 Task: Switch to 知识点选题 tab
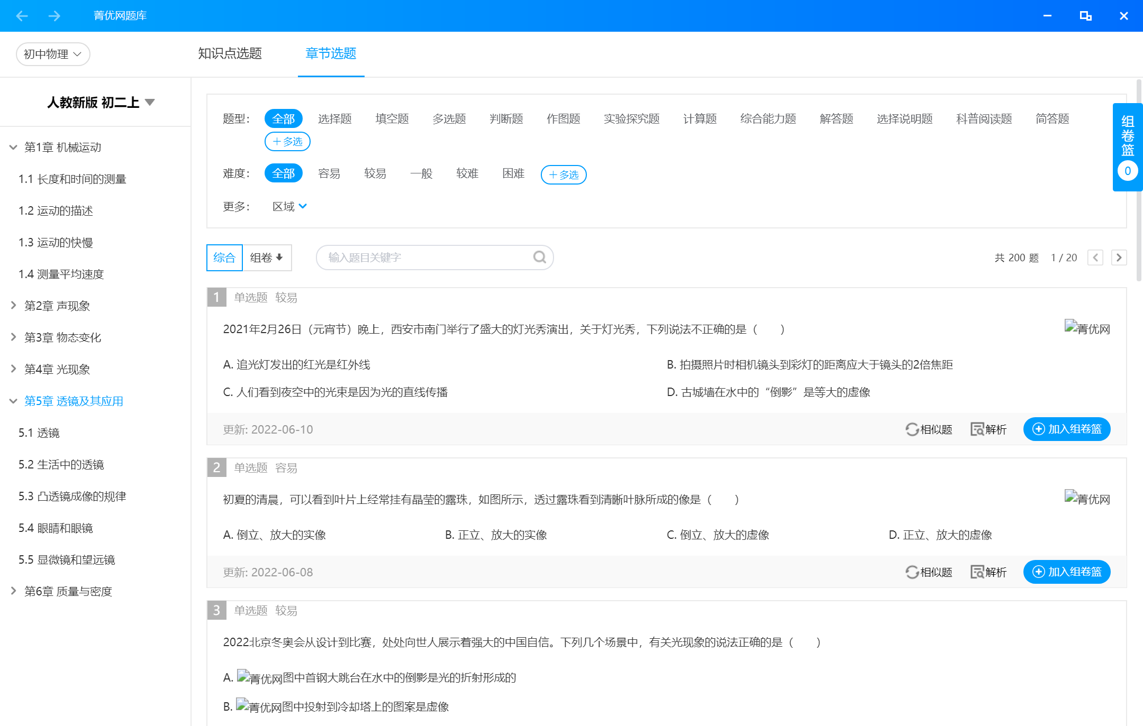(230, 53)
